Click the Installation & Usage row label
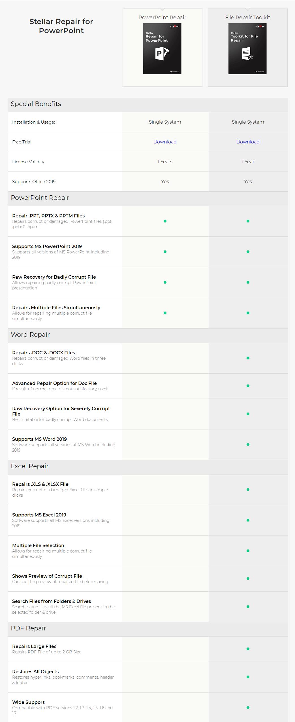295x722 pixels. pyautogui.click(x=34, y=122)
